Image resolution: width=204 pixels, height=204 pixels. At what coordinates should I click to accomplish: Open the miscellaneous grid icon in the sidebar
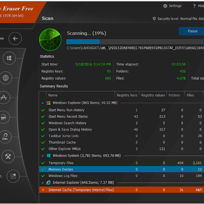pos(13,176)
